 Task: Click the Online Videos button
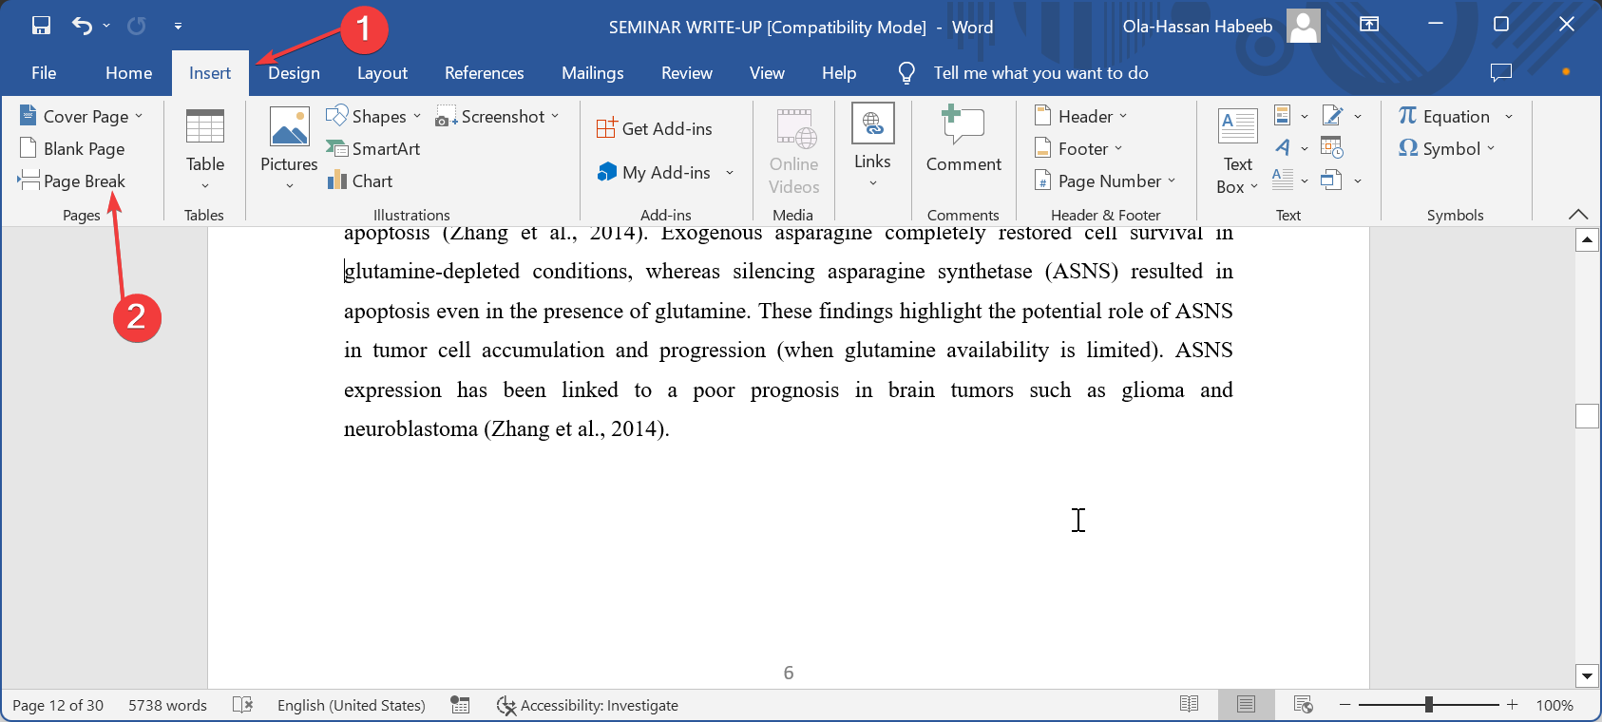[x=794, y=152]
